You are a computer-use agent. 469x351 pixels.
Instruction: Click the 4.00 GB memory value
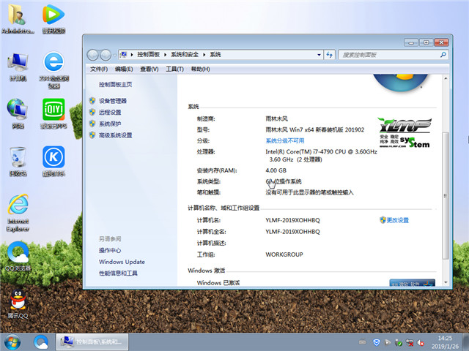(x=276, y=170)
